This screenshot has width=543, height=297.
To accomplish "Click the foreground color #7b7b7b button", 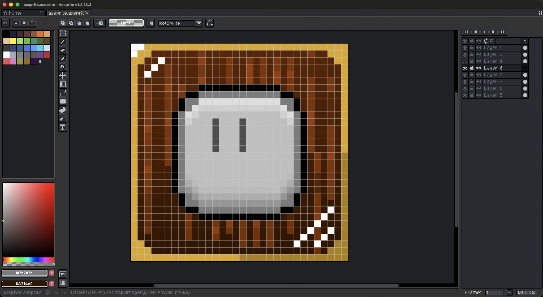I will [25, 273].
